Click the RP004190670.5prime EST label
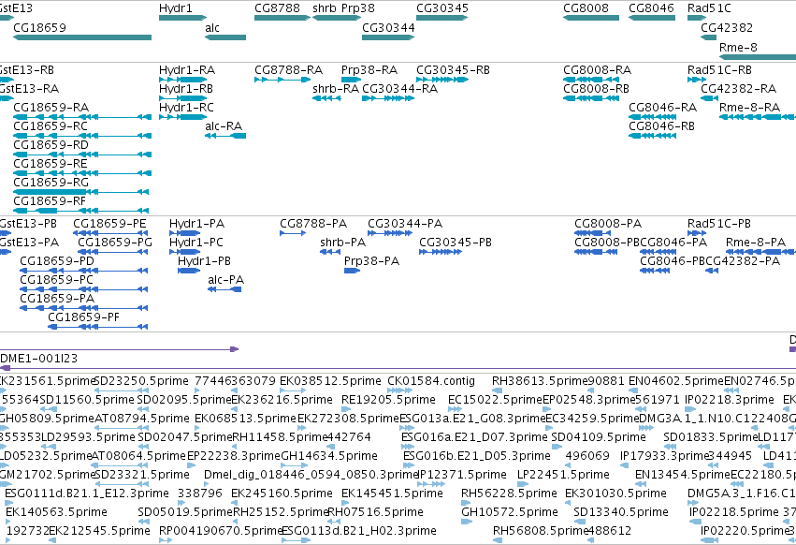The height and width of the screenshot is (545, 796). pyautogui.click(x=221, y=531)
